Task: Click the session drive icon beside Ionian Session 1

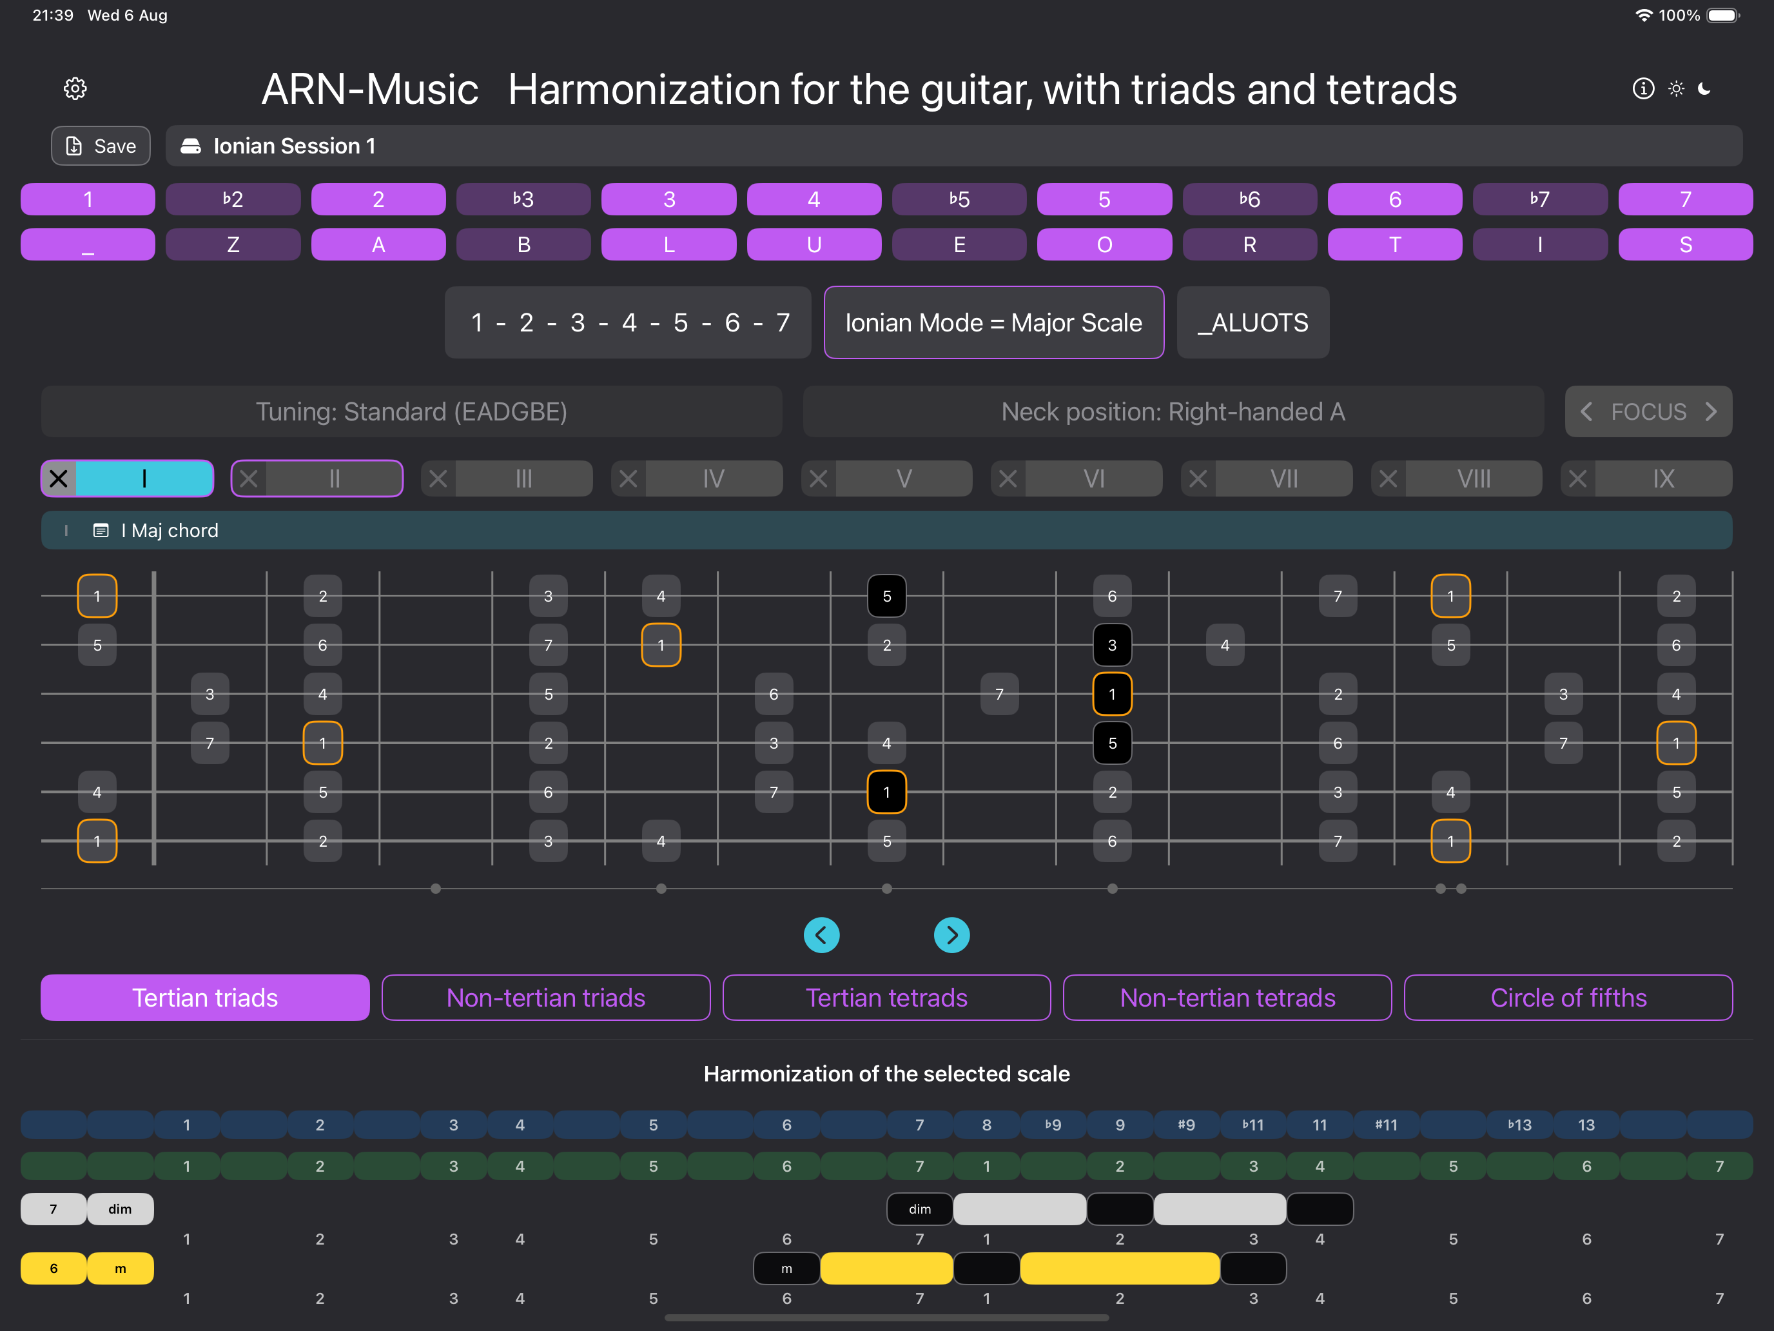Action: tap(191, 146)
